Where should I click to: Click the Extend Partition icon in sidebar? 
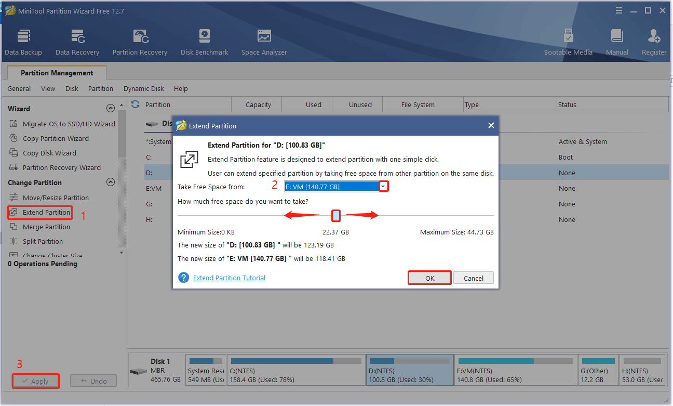14,212
